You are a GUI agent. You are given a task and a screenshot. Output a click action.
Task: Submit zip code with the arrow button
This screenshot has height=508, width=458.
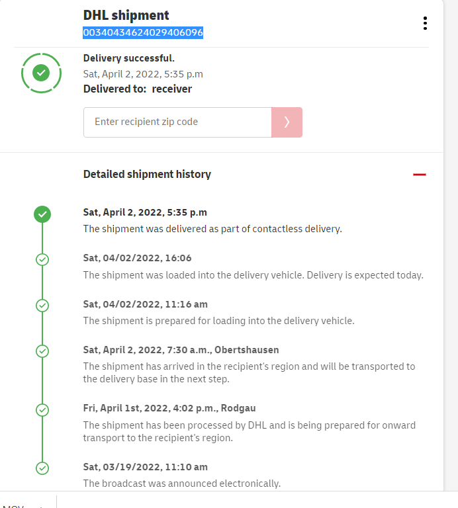click(287, 122)
